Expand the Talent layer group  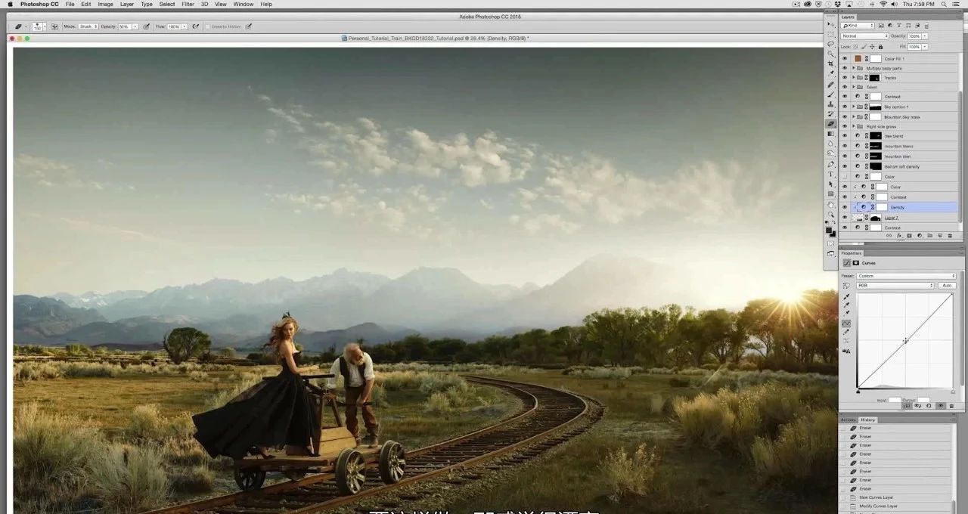tap(853, 87)
